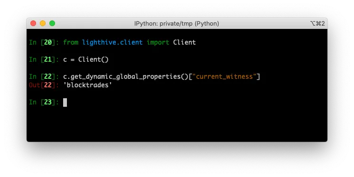Click 'c.get_dynamic_global_properties()' call text
Image resolution: width=354 pixels, height=177 pixels.
coord(126,77)
